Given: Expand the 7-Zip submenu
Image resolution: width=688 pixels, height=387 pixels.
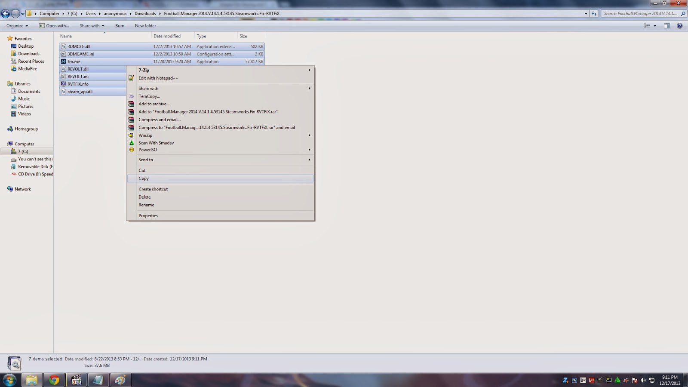Looking at the screenshot, I should 309,70.
